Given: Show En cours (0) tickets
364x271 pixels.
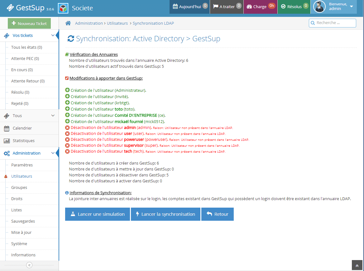Looking at the screenshot, I should tap(22, 70).
